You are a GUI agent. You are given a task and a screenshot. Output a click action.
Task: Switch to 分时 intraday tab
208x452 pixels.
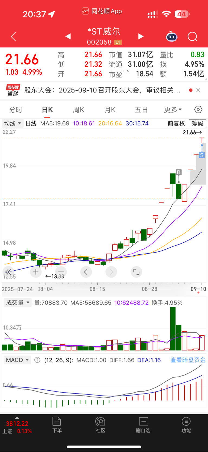click(x=16, y=110)
